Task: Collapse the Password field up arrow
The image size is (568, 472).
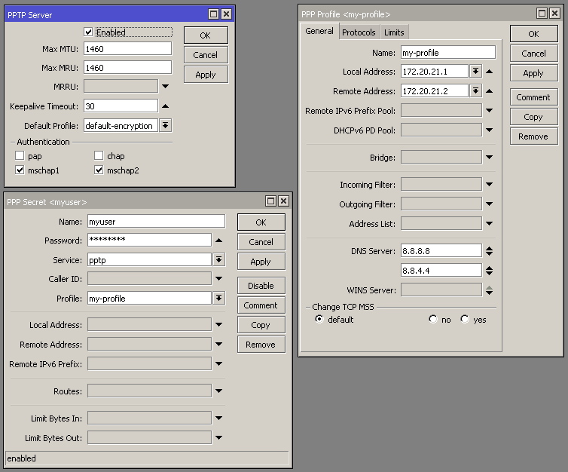Action: [x=218, y=241]
